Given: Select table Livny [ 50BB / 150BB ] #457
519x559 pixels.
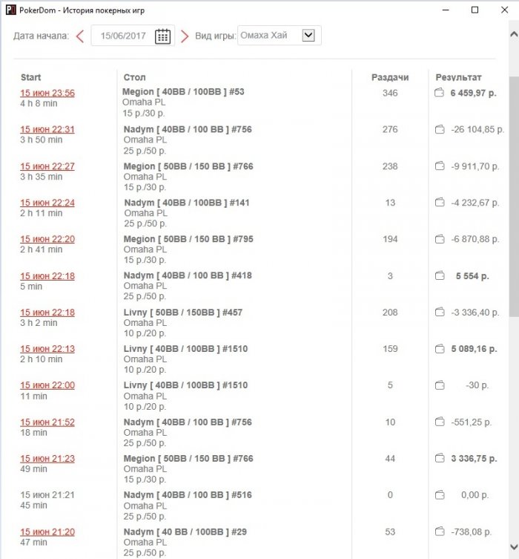Looking at the screenshot, I should [x=183, y=313].
